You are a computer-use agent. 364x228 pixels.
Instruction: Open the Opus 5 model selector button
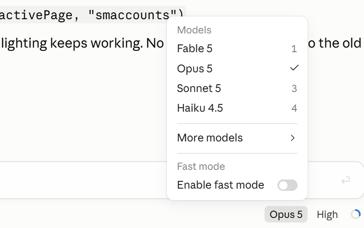tap(286, 214)
